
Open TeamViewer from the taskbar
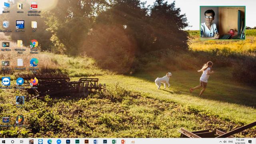pyautogui.click(x=40, y=142)
